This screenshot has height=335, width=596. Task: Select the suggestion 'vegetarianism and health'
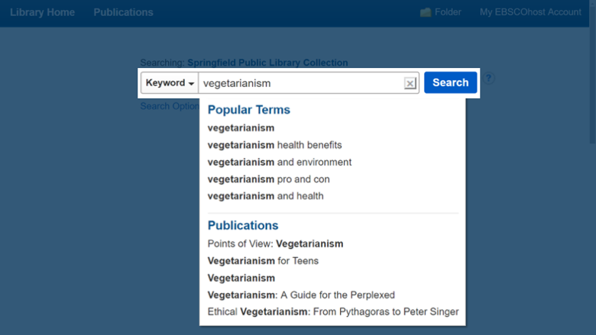click(x=265, y=196)
